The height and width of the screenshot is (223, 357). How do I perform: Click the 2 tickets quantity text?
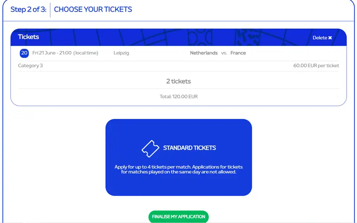[x=178, y=81]
